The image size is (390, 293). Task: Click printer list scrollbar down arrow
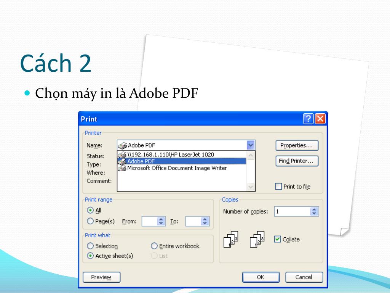click(251, 187)
